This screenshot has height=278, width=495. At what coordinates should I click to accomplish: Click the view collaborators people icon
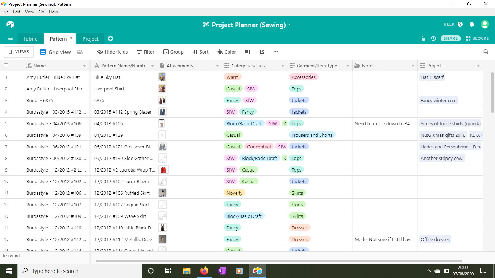pos(80,52)
